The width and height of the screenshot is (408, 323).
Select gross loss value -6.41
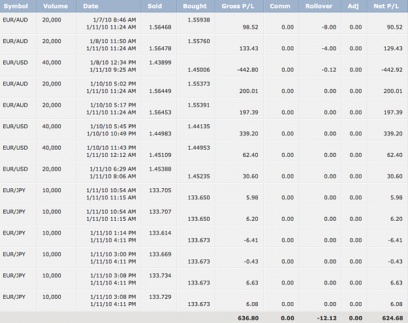click(x=251, y=240)
